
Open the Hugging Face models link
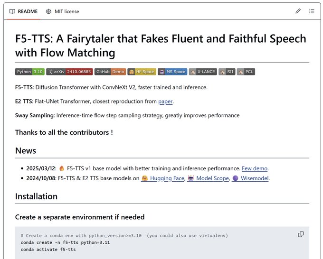click(x=162, y=178)
